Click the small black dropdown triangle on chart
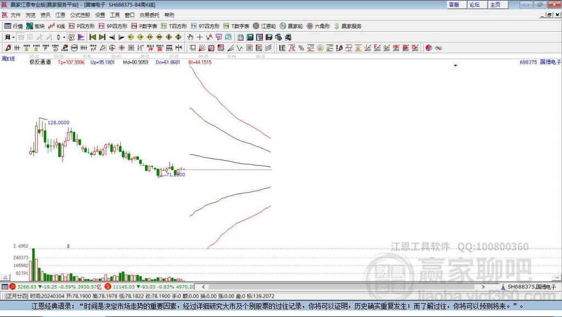The width and height of the screenshot is (562, 317). tap(456, 66)
